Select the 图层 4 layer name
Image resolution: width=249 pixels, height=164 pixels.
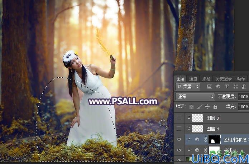point(212,129)
